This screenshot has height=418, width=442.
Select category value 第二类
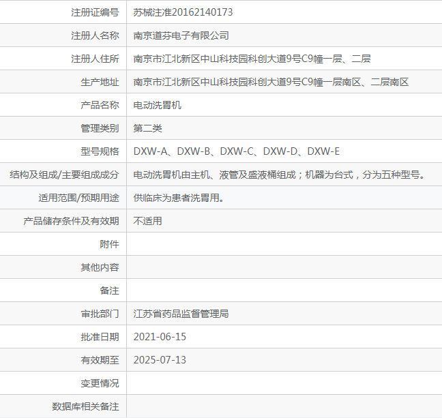148,128
